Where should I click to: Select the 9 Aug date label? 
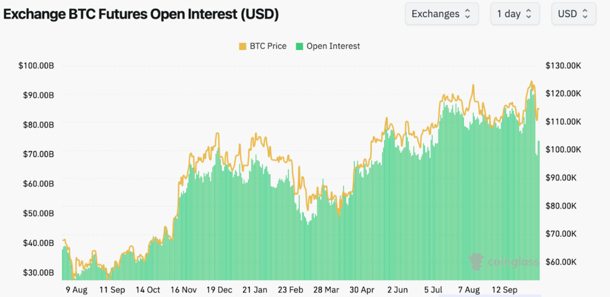pyautogui.click(x=76, y=290)
